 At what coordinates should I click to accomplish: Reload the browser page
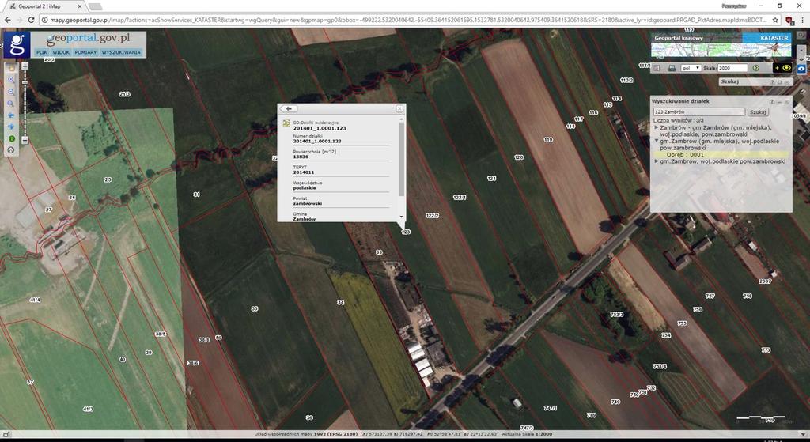tap(31, 20)
